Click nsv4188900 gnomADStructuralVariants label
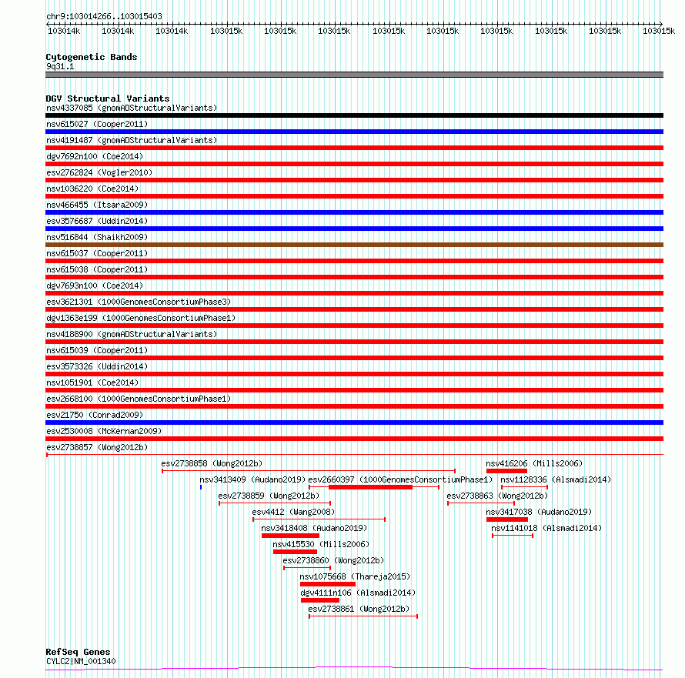Viewport: 685px width, 678px height. coord(132,334)
